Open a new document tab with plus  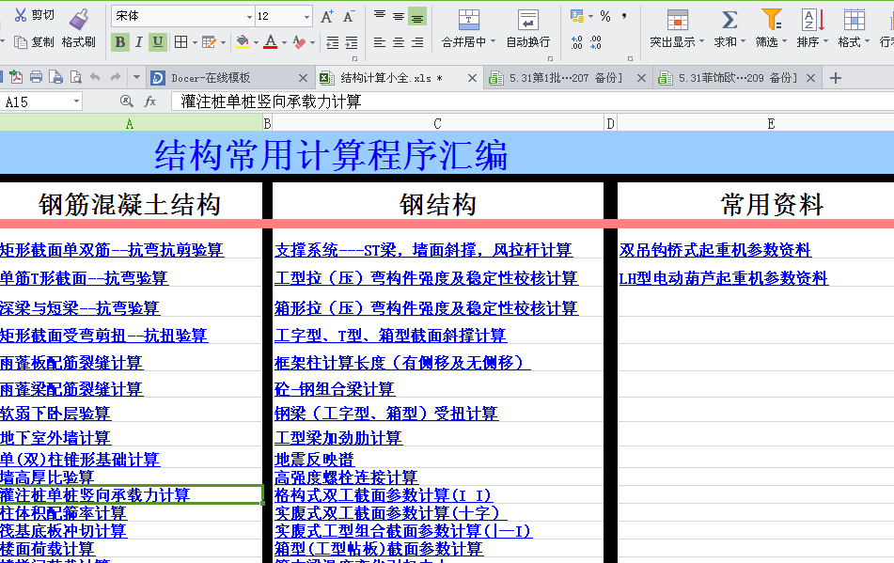pos(836,78)
